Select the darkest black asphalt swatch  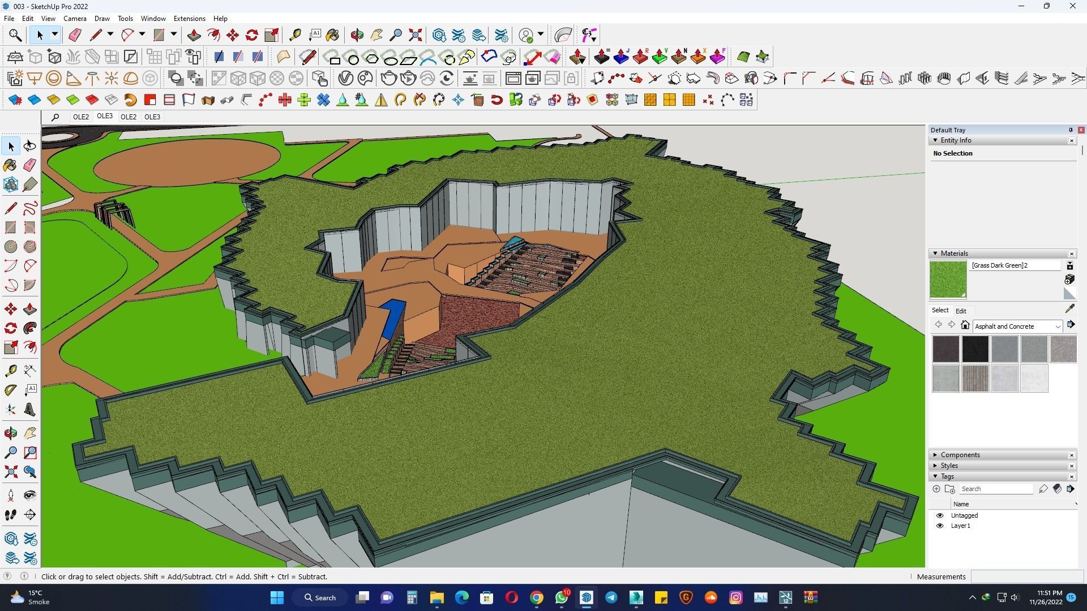click(x=975, y=349)
